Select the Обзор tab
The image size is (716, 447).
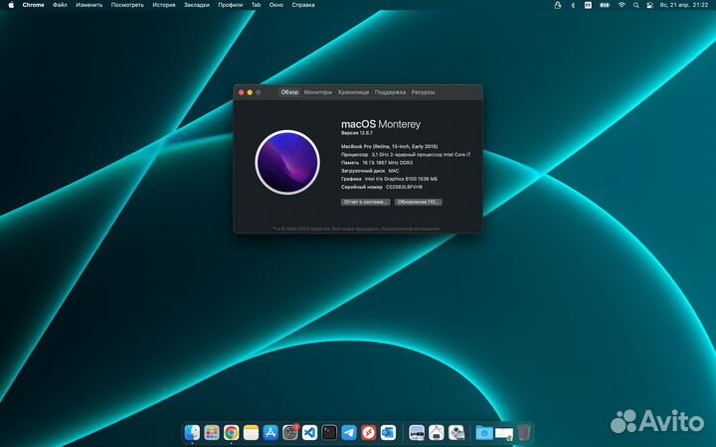click(289, 92)
